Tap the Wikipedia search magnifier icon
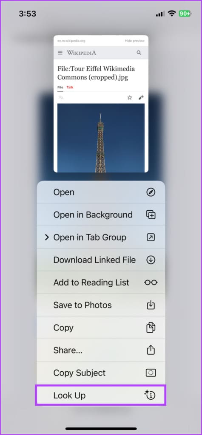202x435 pixels. tap(139, 53)
